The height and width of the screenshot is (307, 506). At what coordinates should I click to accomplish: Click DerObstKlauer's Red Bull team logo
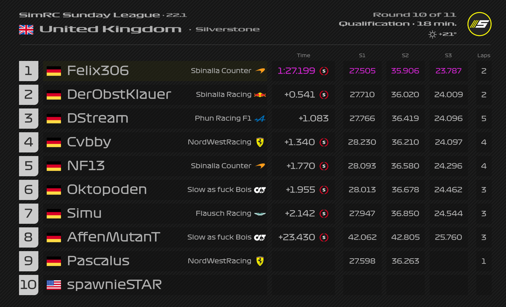tap(260, 95)
